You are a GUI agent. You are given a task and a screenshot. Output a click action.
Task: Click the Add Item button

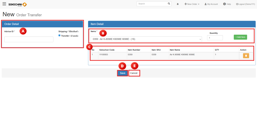240,37
